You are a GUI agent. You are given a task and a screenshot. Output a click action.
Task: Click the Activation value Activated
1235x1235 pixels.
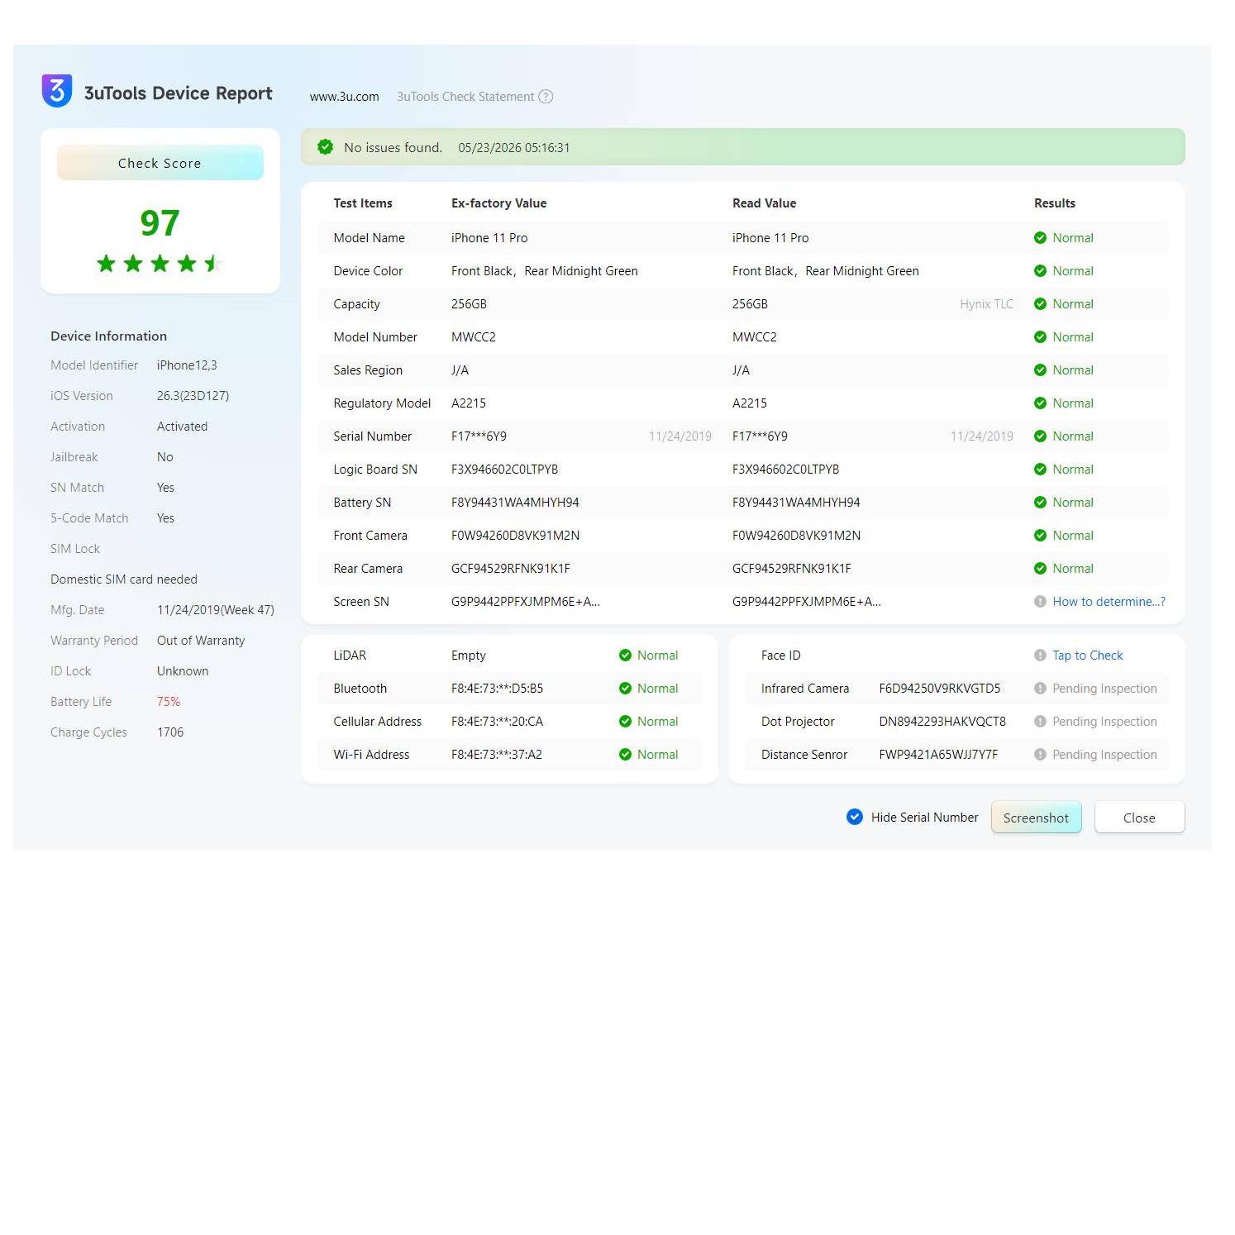(182, 427)
